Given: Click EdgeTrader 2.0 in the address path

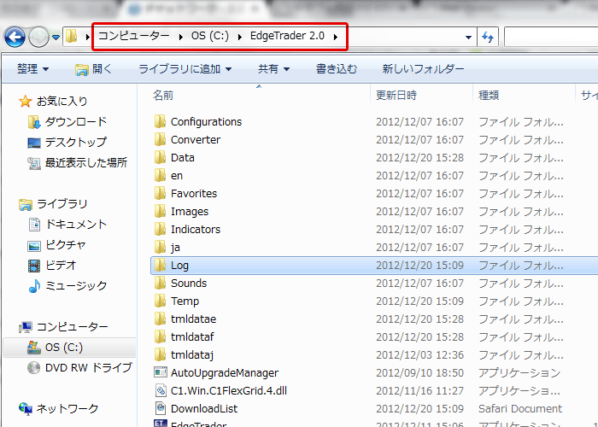Looking at the screenshot, I should pyautogui.click(x=287, y=36).
